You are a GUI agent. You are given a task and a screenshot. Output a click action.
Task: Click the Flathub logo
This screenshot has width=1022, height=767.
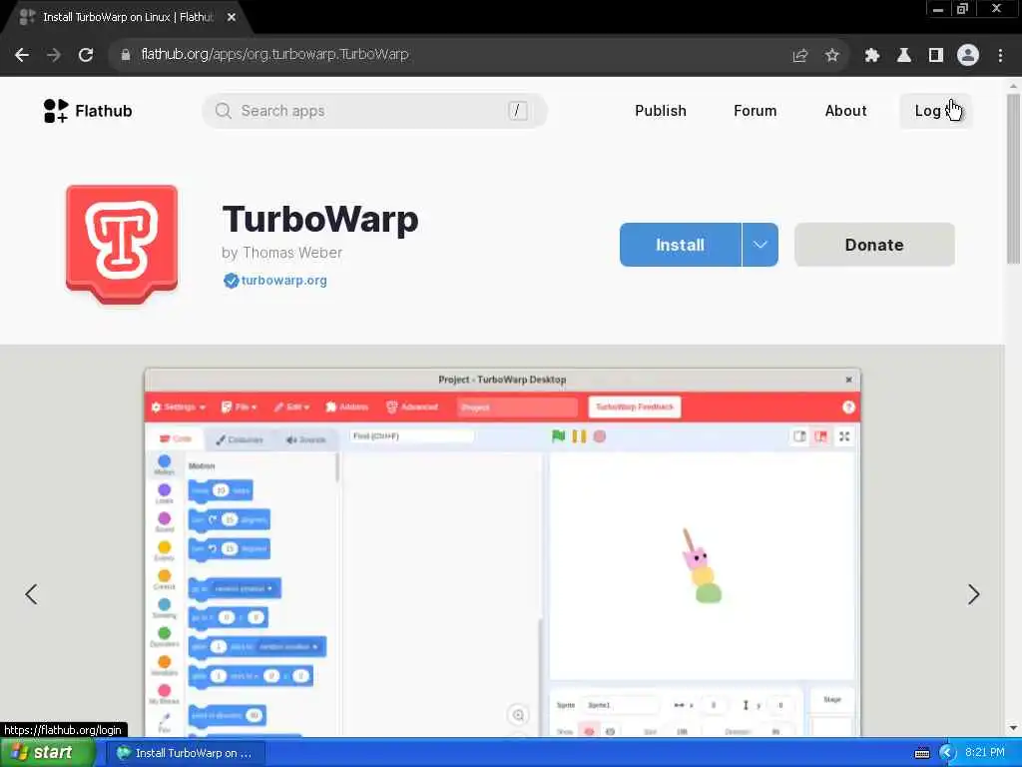click(88, 111)
